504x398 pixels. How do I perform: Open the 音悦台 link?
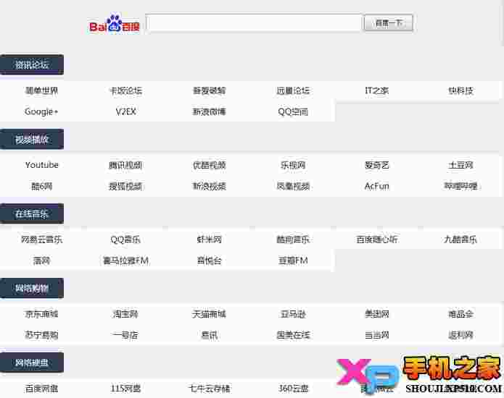210,261
